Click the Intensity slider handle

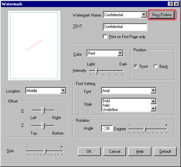[x=97, y=71]
